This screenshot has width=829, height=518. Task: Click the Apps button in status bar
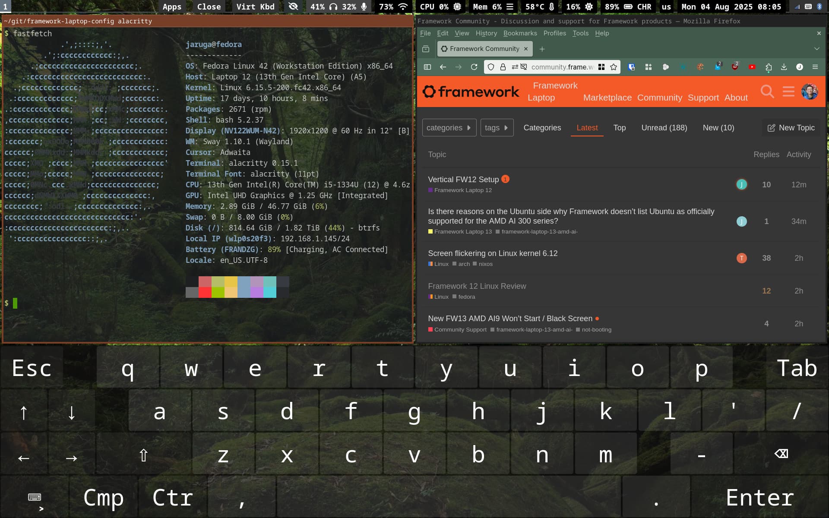[x=172, y=6]
